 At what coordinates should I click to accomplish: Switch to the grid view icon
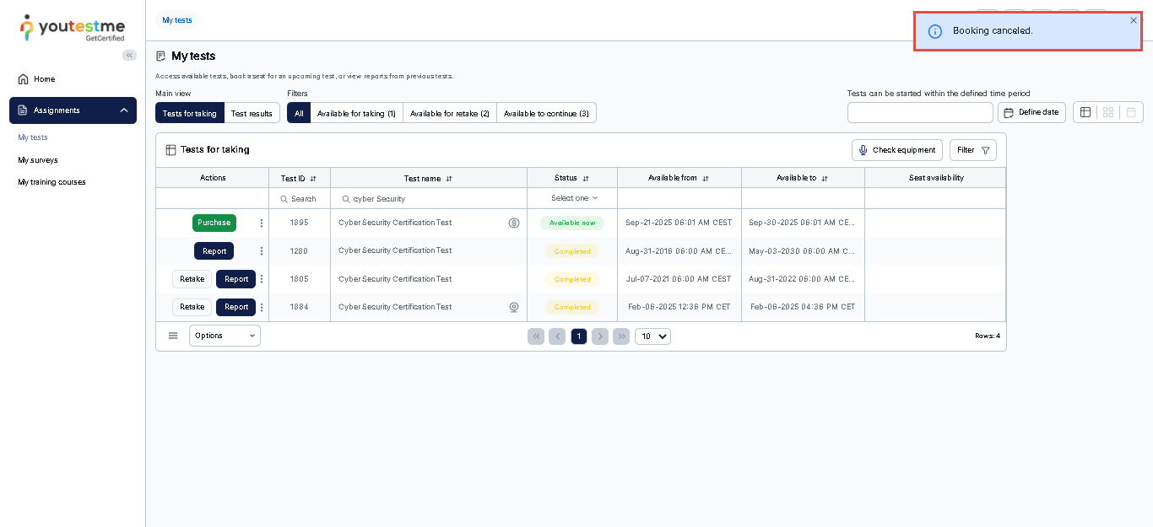tap(1108, 112)
